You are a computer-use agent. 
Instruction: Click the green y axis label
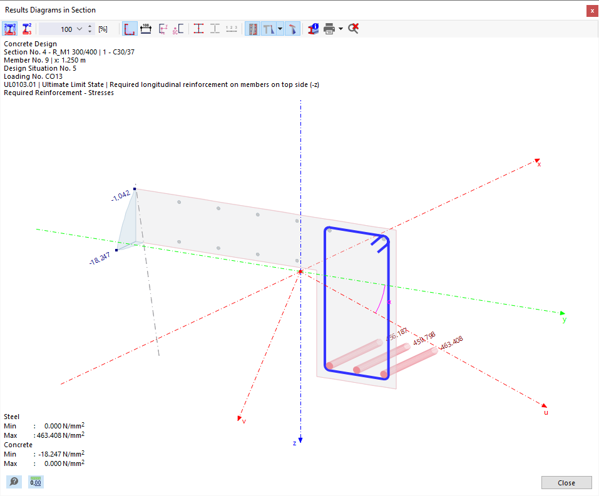coord(564,320)
